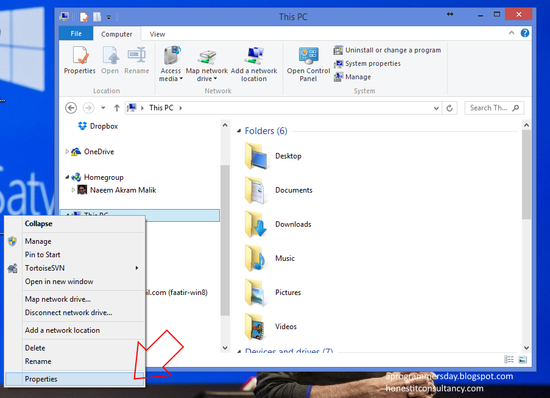550x398 pixels.
Task: Switch to the File tab
Action: pos(76,34)
